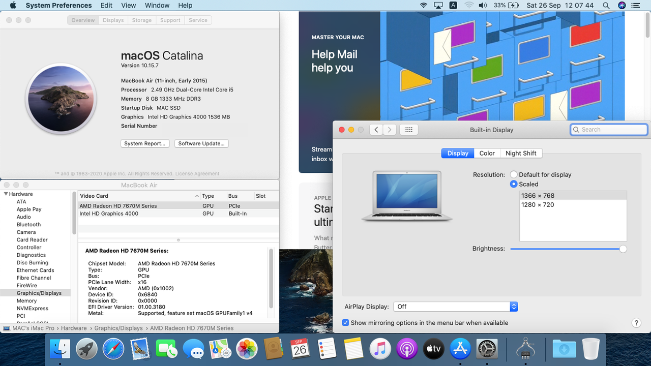Open Siri from menu bar

pyautogui.click(x=622, y=5)
